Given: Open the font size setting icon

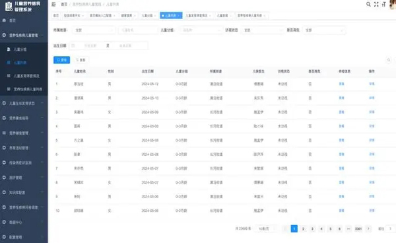Looking at the screenshot, I should tap(384, 4).
